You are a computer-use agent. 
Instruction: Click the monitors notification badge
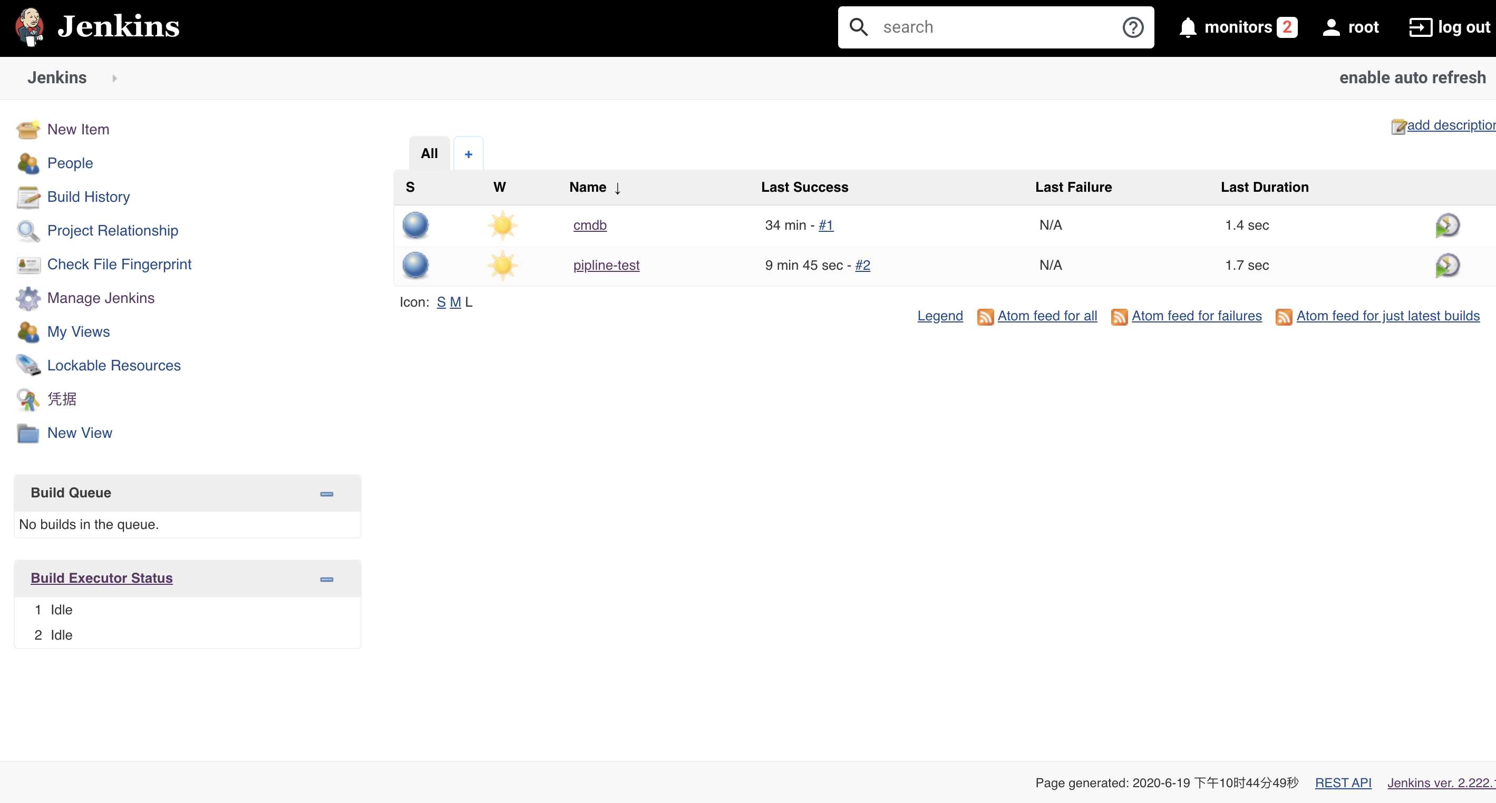1288,27
